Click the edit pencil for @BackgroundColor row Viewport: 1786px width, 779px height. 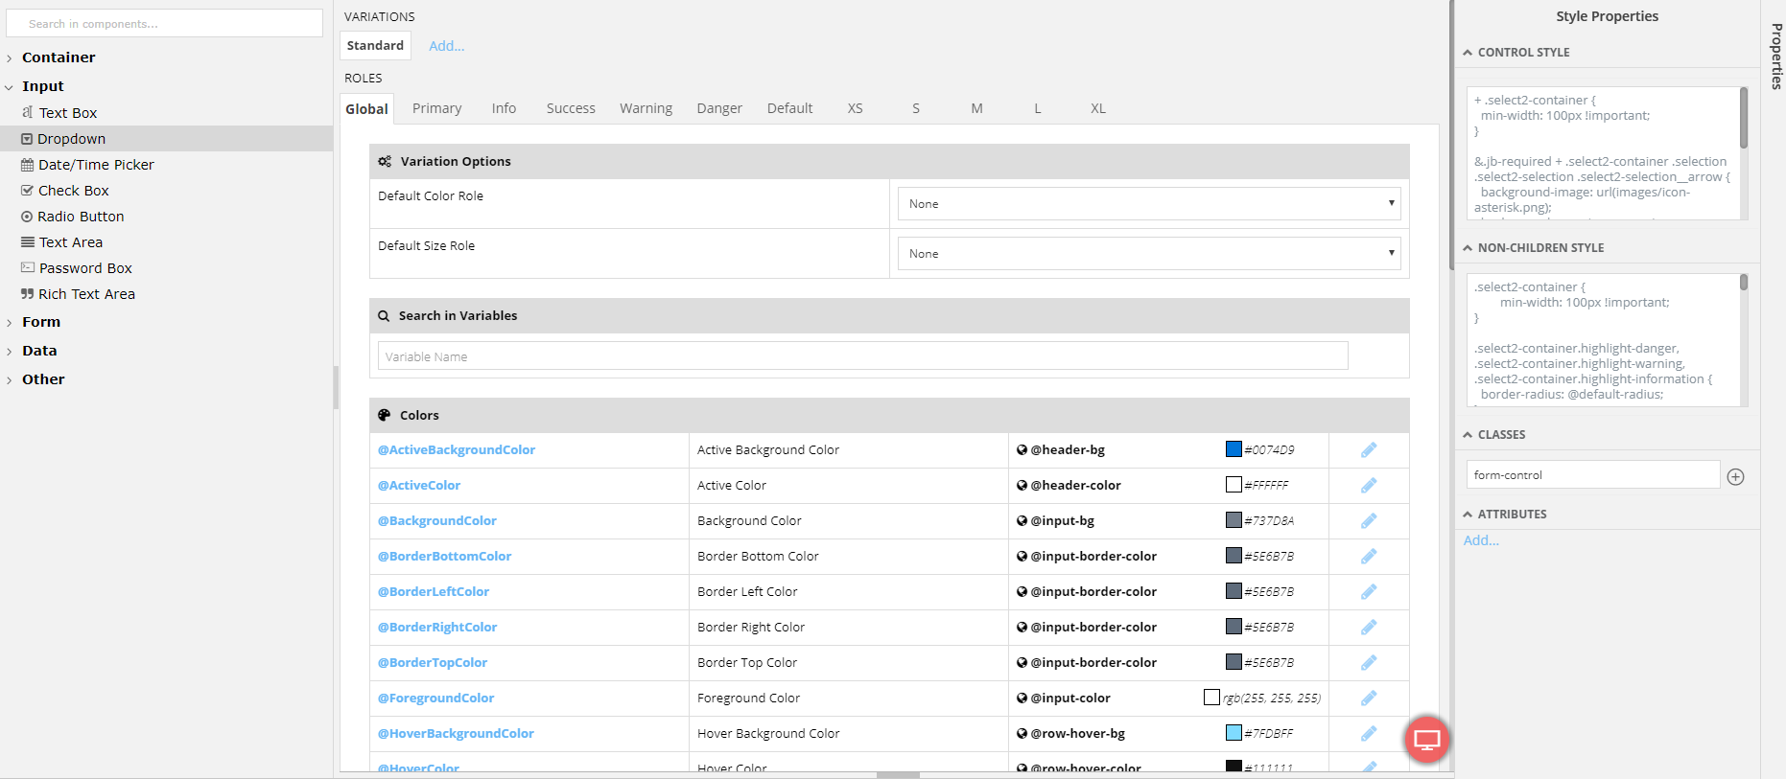[1369, 521]
